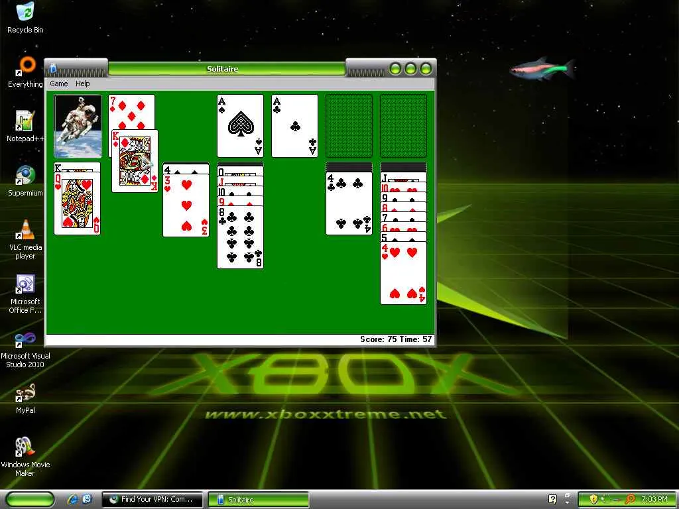Select the black King above the Queen of hearts
This screenshot has width=679, height=509.
tap(78, 167)
